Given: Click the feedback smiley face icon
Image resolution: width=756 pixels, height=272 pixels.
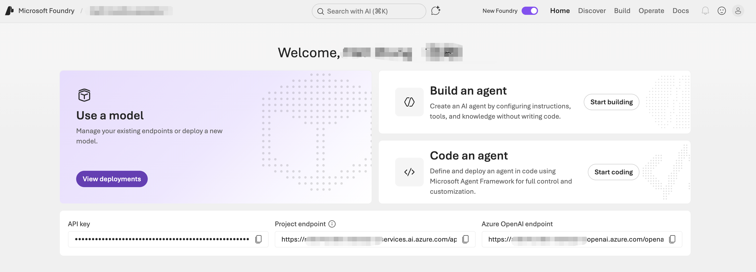Looking at the screenshot, I should pos(722,11).
